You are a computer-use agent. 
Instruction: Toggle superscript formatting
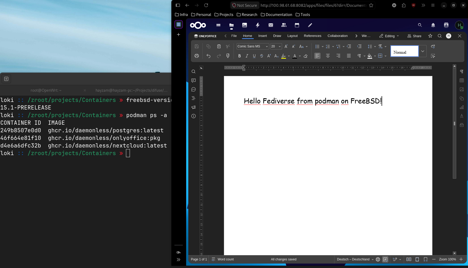click(x=269, y=56)
